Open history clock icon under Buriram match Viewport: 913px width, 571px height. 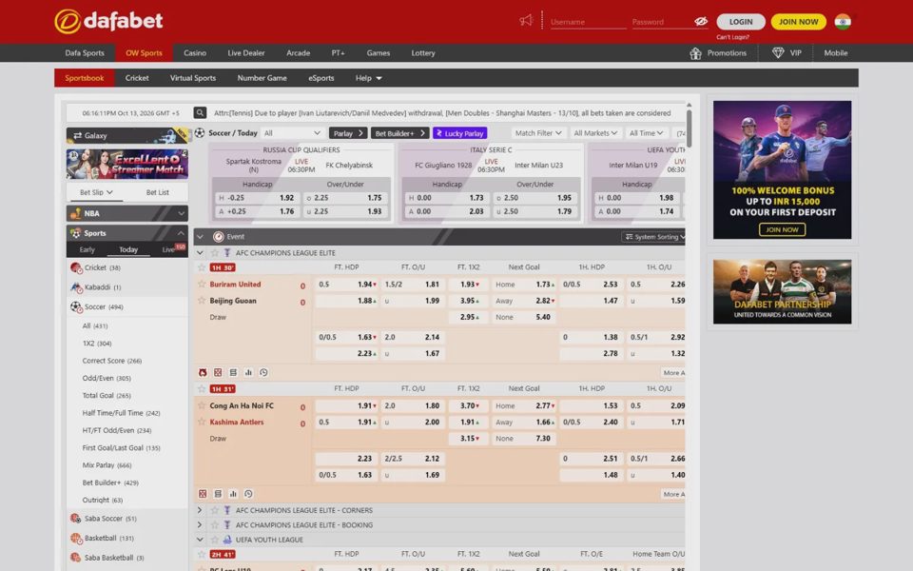point(263,372)
